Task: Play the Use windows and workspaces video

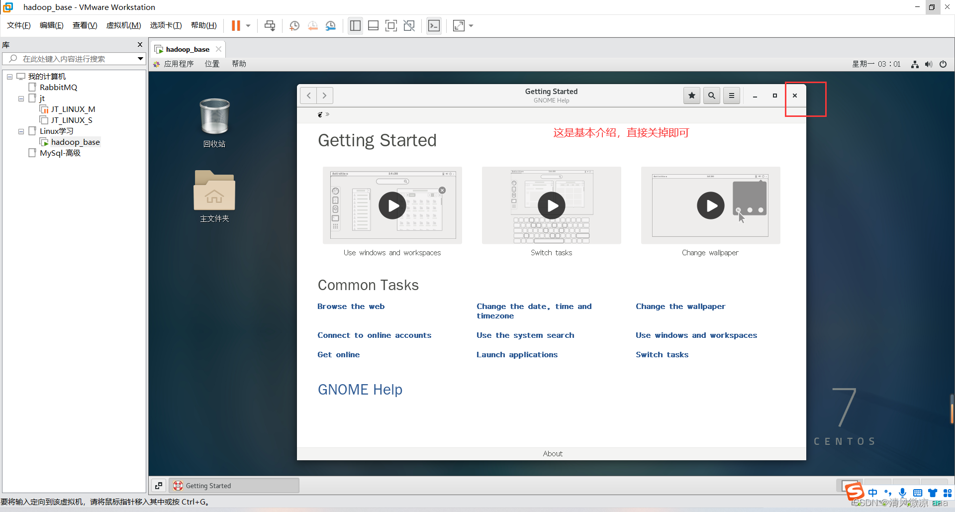Action: (x=392, y=205)
